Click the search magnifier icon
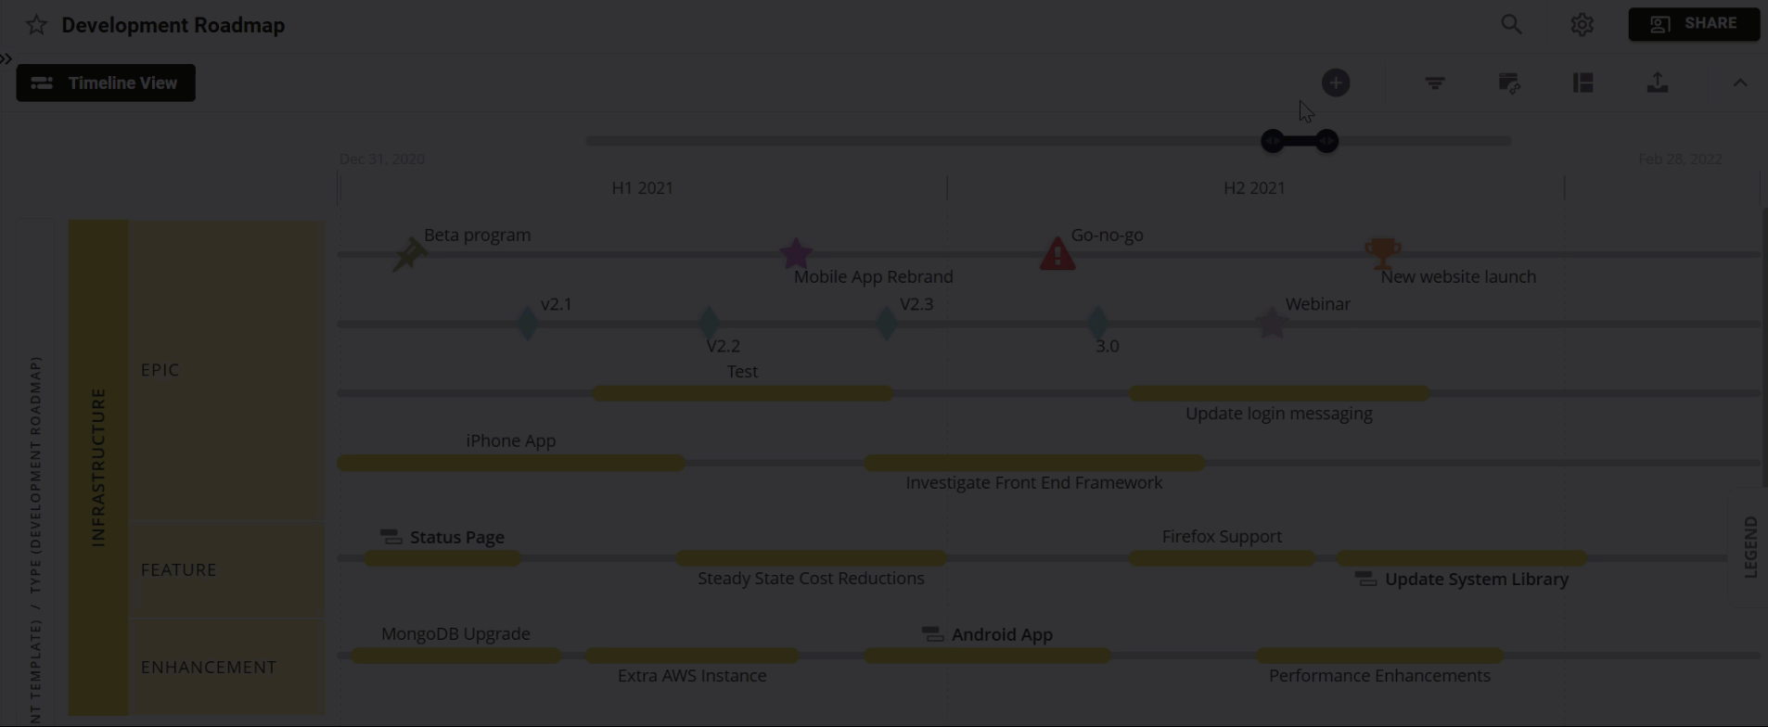Viewport: 1768px width, 727px height. 1511,24
